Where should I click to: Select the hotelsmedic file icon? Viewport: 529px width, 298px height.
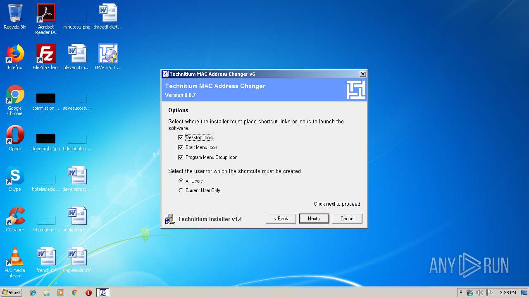[x=46, y=182]
